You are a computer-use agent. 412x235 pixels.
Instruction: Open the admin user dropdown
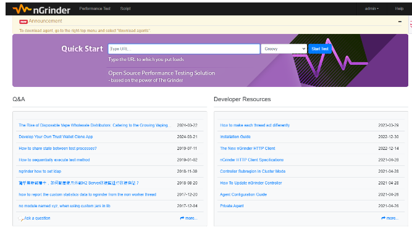(371, 9)
